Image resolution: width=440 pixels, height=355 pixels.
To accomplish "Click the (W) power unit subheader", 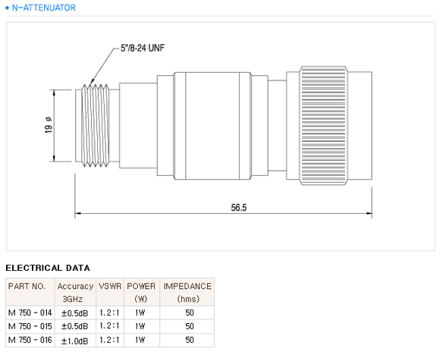I will click(x=141, y=299).
